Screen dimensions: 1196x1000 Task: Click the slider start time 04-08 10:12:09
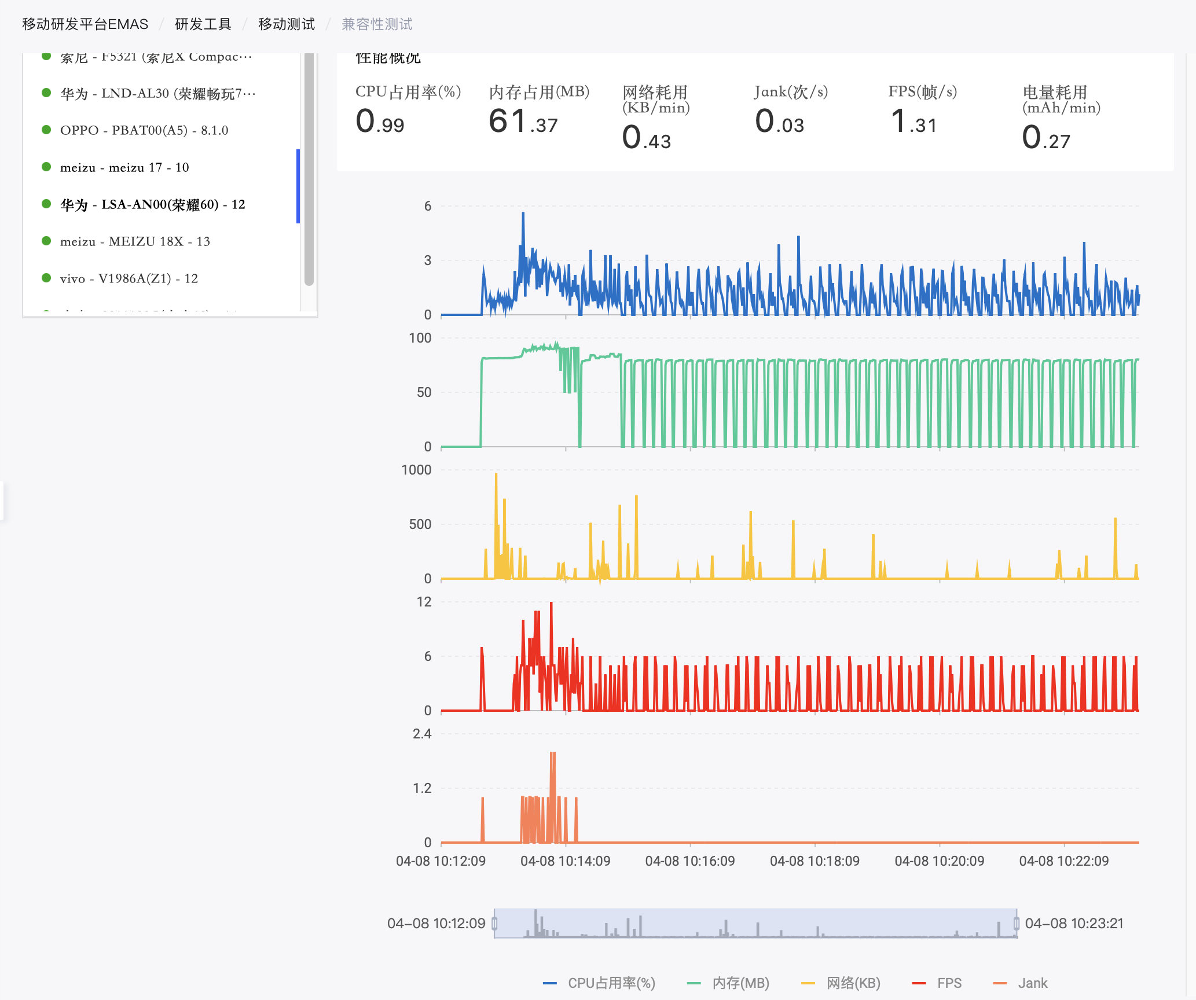click(436, 923)
